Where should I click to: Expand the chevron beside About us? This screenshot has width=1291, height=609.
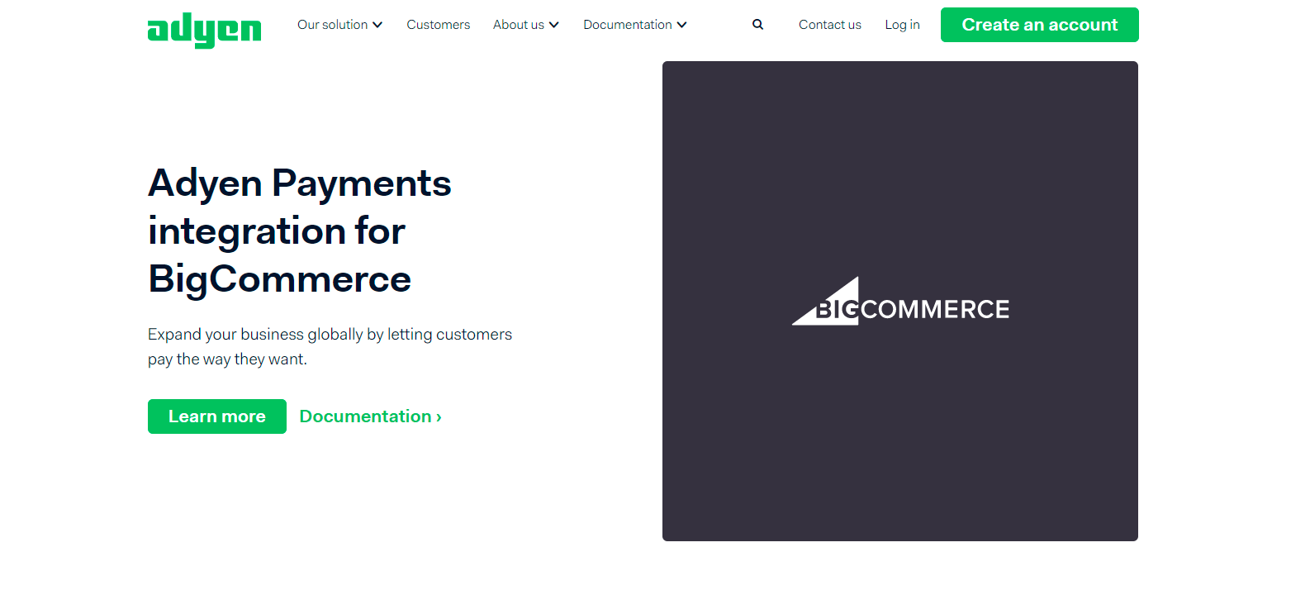tap(553, 25)
